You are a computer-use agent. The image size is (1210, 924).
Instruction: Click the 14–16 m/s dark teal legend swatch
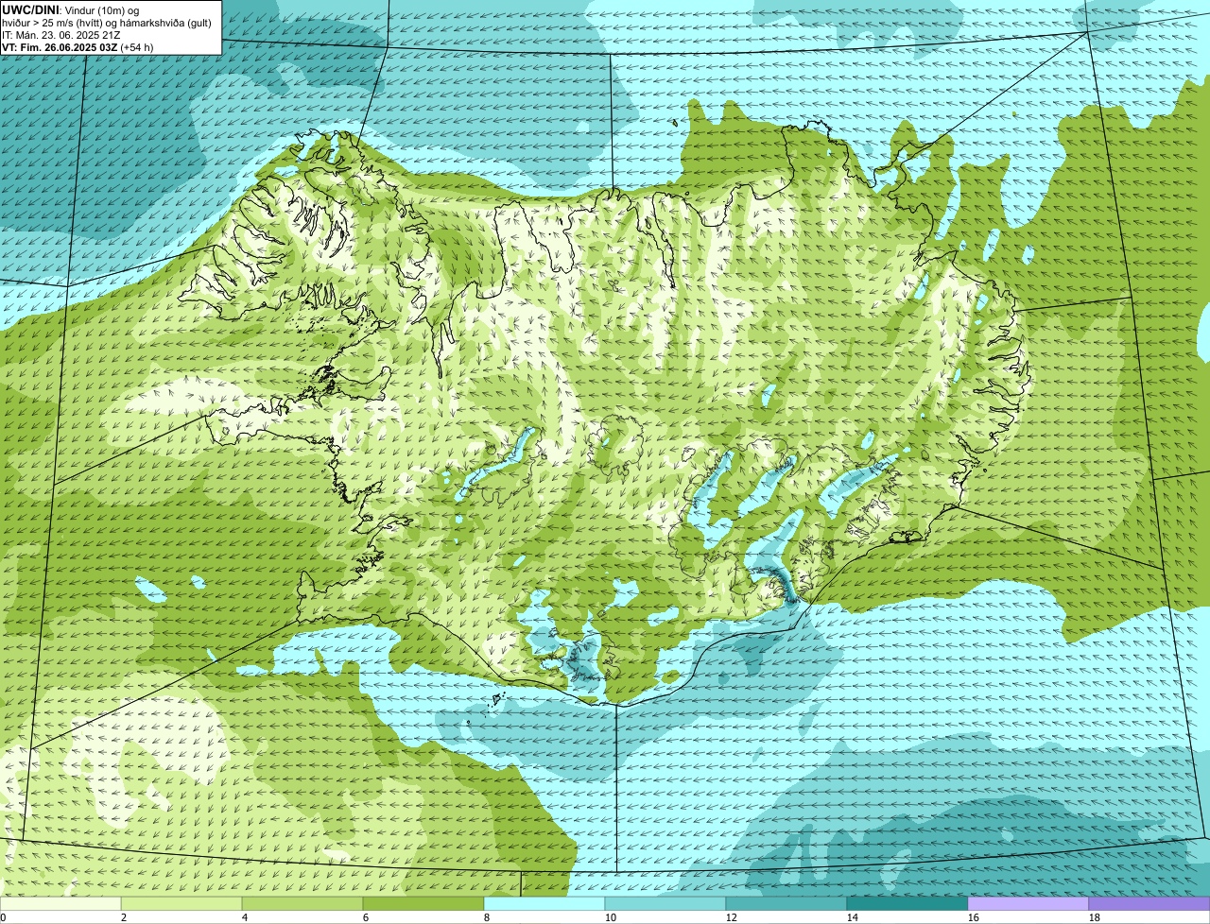click(x=907, y=904)
